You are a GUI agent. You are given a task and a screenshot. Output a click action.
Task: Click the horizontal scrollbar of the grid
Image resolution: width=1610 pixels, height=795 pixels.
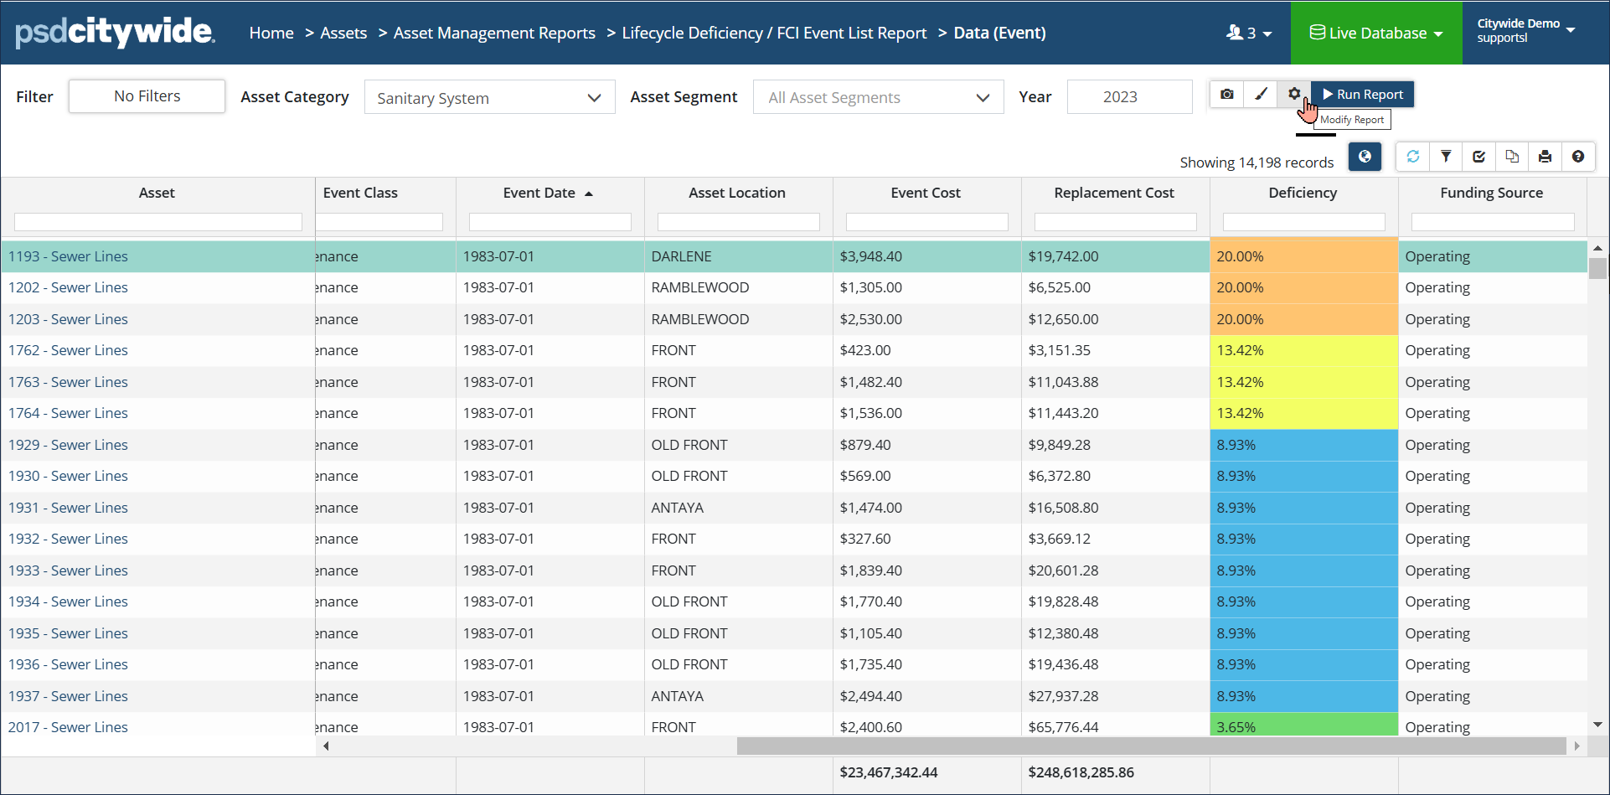pos(1151,746)
